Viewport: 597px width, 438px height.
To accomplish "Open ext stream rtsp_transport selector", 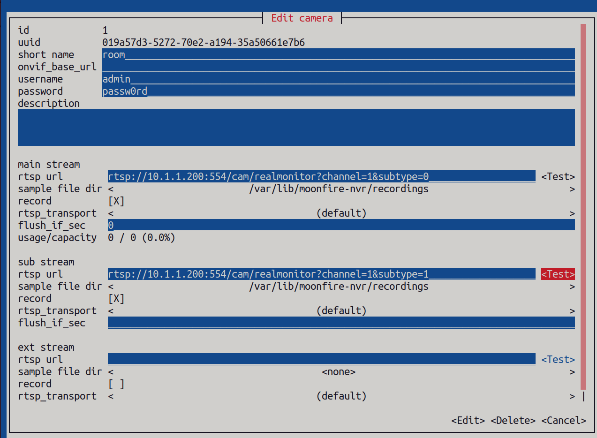I will 341,396.
